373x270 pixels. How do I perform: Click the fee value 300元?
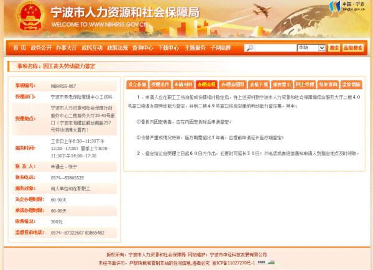point(57,222)
